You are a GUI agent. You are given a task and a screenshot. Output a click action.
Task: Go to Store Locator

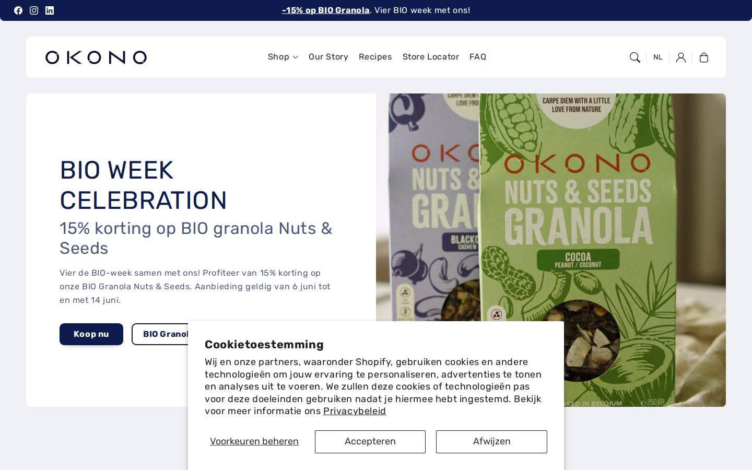[431, 57]
